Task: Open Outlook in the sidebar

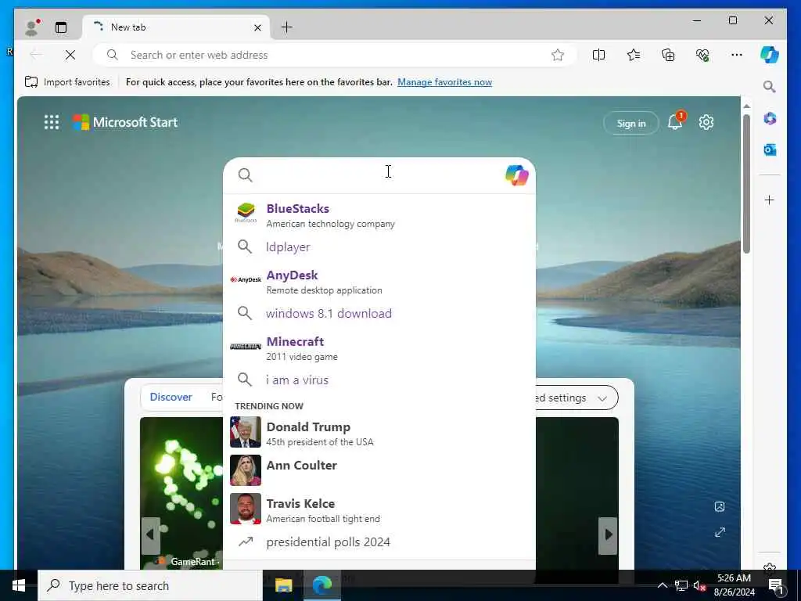Action: pyautogui.click(x=770, y=149)
